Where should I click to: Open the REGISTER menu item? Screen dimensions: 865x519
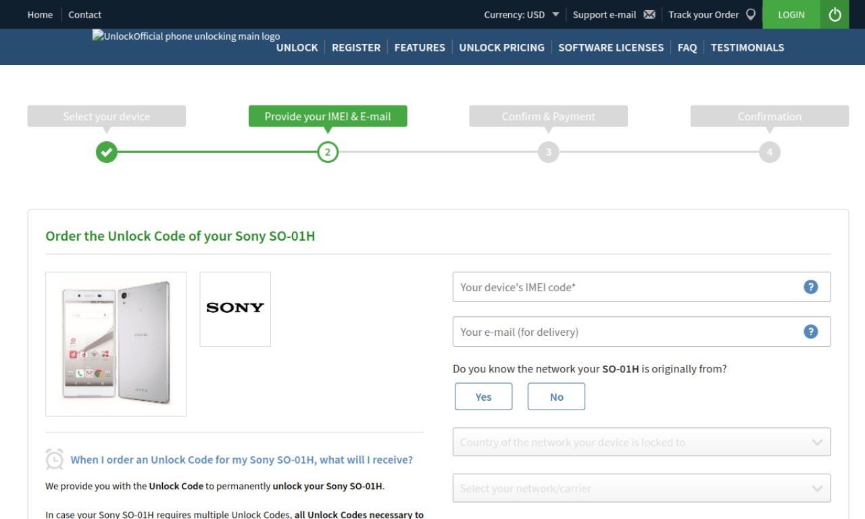click(356, 47)
